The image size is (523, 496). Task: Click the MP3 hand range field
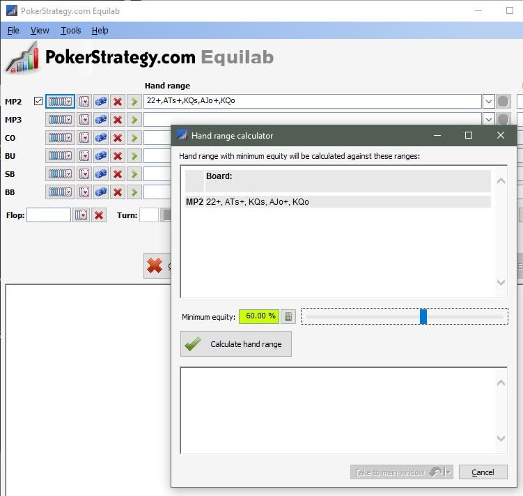pos(313,119)
